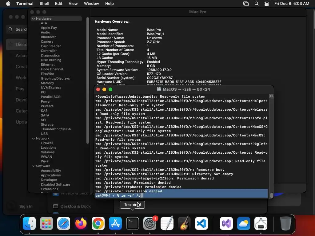Select Disabled Software under Software
Viewport: 315px width, 236px height.
pyautogui.click(x=55, y=185)
